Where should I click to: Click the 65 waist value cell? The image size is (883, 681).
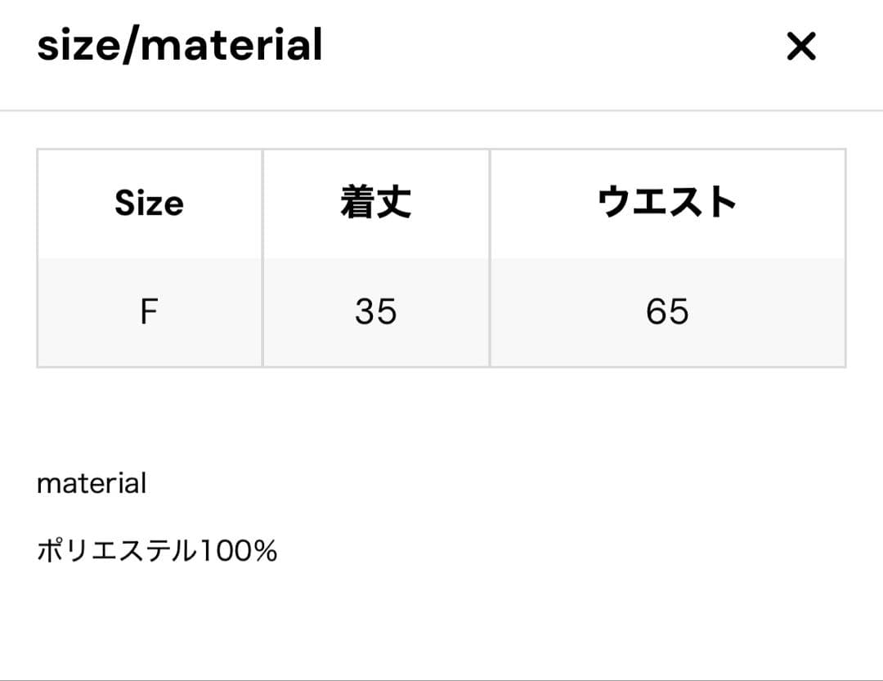click(667, 311)
